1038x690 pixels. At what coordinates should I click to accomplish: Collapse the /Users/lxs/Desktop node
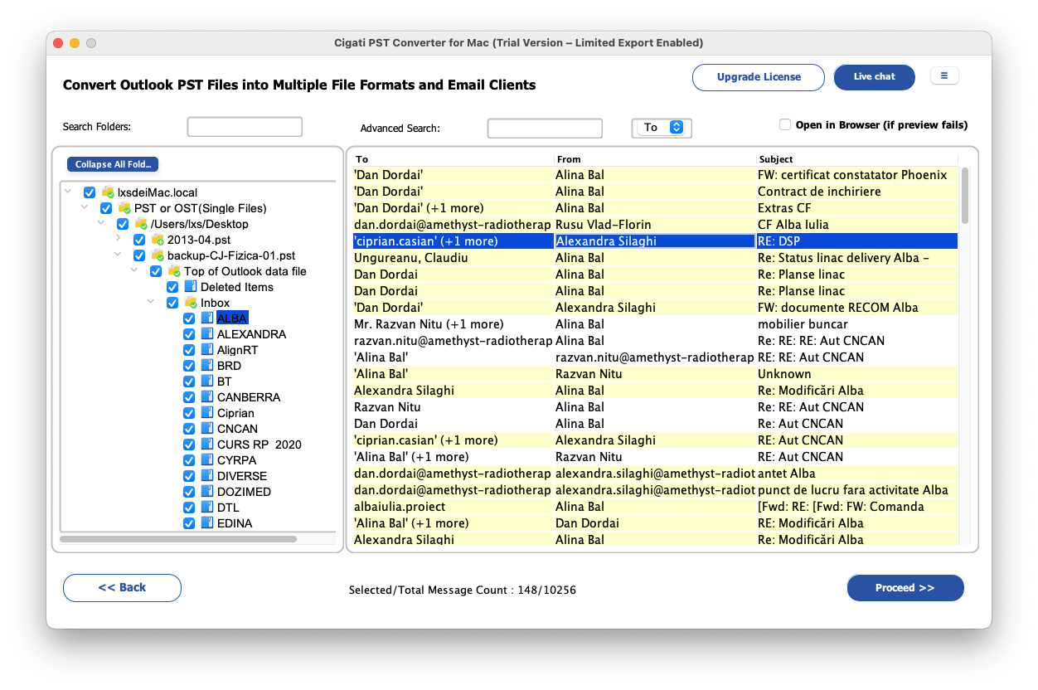pyautogui.click(x=102, y=224)
